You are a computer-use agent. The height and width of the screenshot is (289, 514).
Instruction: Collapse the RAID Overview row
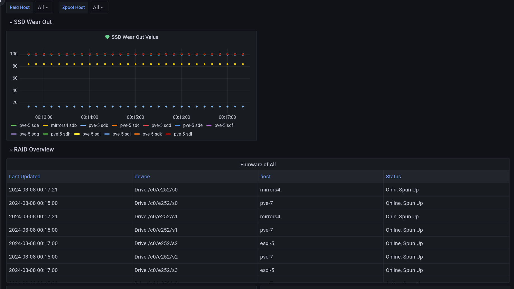[x=11, y=150]
